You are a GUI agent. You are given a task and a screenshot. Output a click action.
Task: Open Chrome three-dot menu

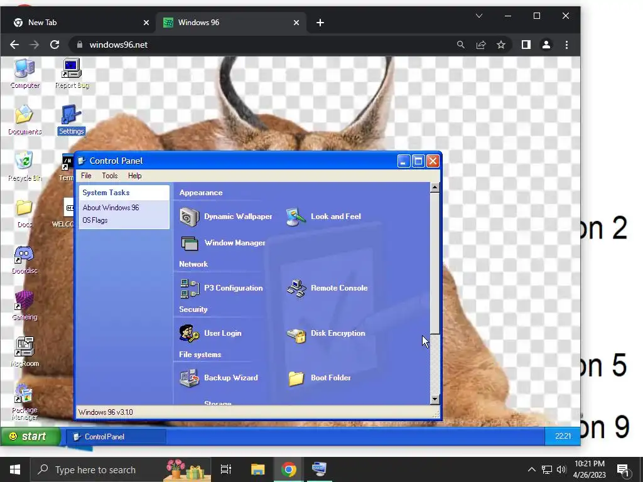tap(567, 45)
